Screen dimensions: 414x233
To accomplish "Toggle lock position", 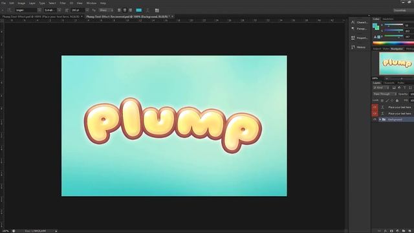I will tap(392, 101).
